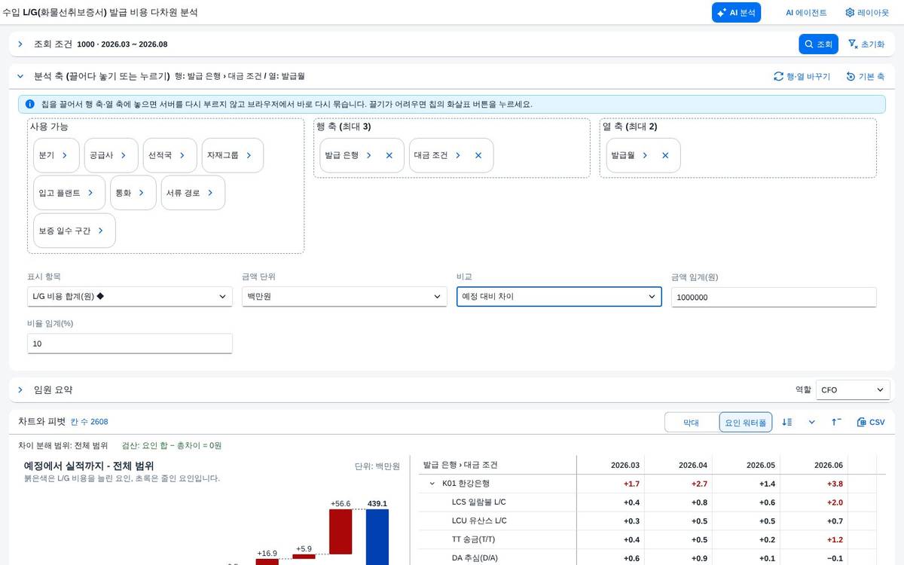Image resolution: width=904 pixels, height=565 pixels.
Task: Click the arrow on the 선적국 chip
Action: [x=182, y=155]
